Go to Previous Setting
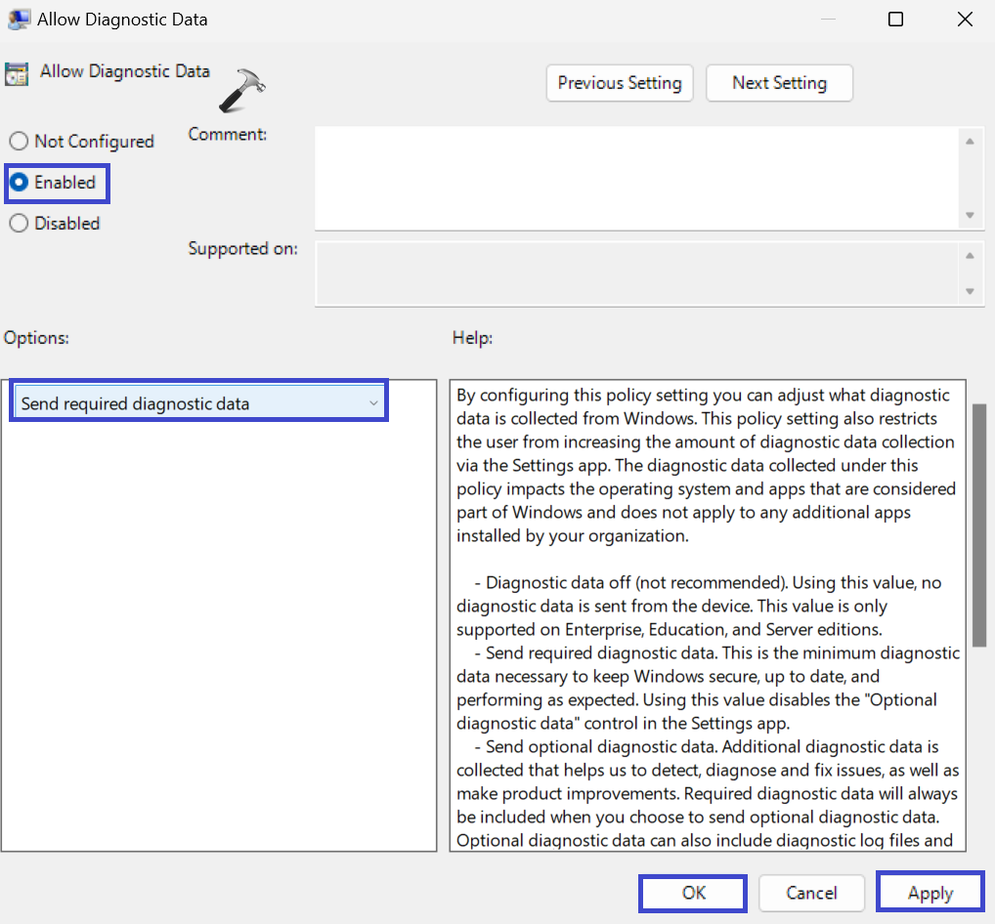Screen dimensions: 995x924 click(620, 83)
